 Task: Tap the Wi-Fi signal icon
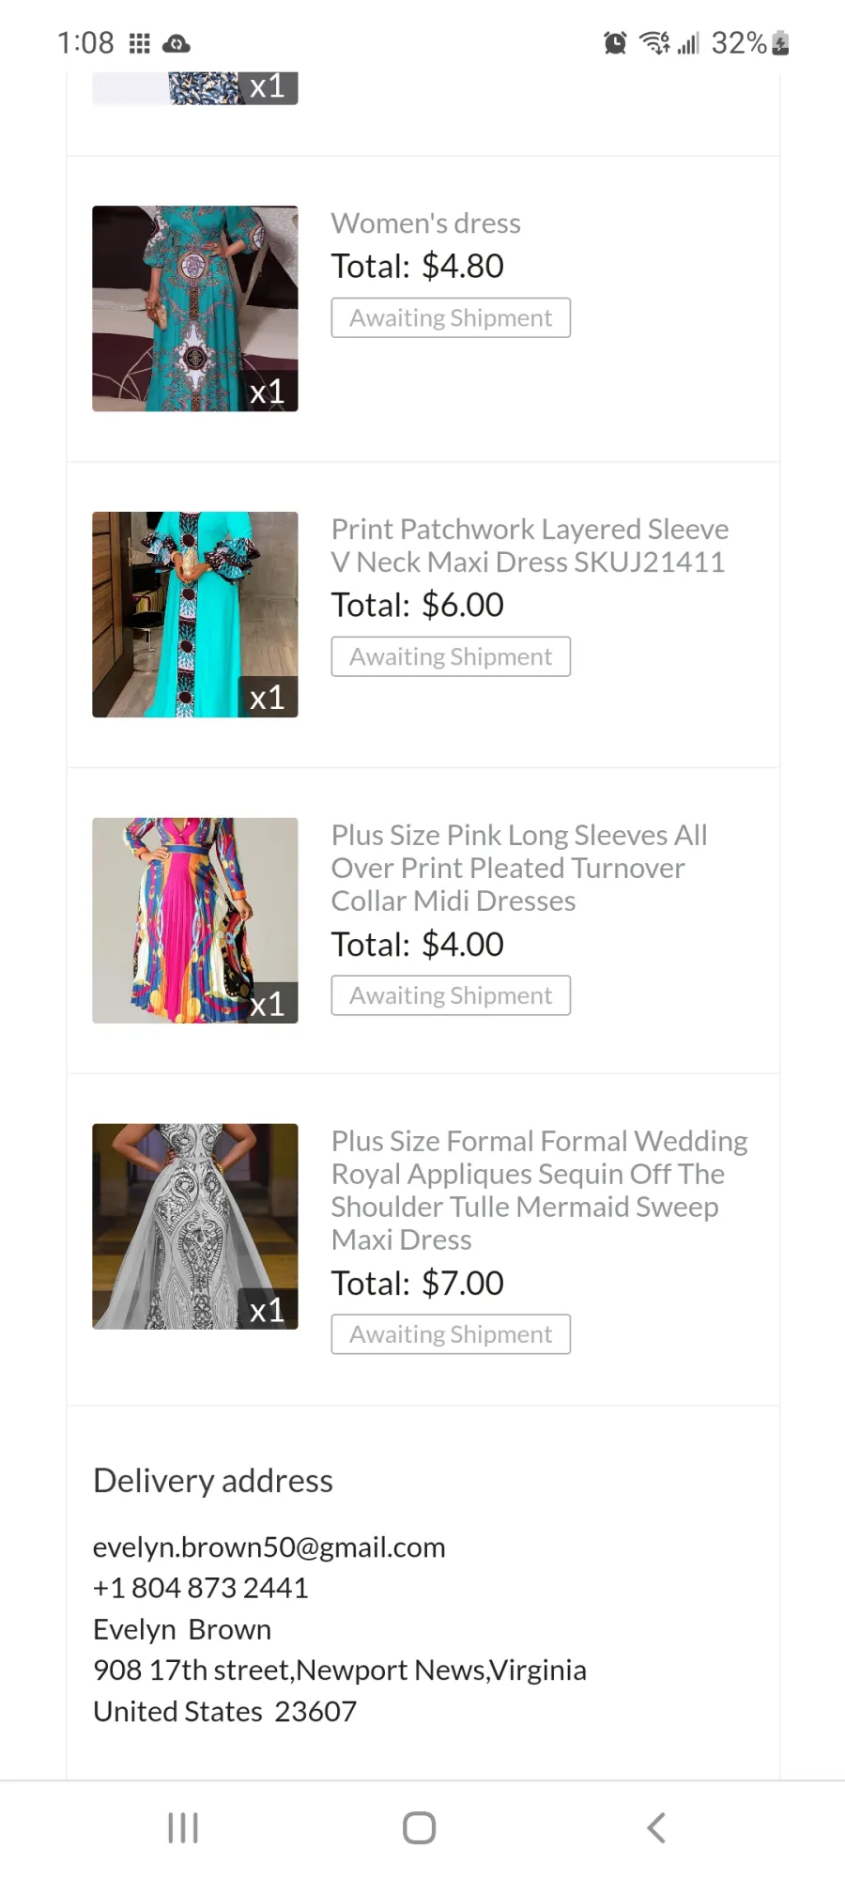pos(654,42)
